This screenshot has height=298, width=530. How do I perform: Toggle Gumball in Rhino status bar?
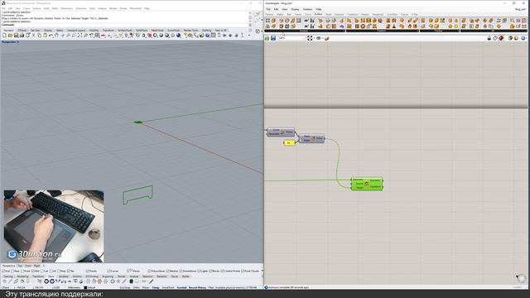pyautogui.click(x=181, y=287)
